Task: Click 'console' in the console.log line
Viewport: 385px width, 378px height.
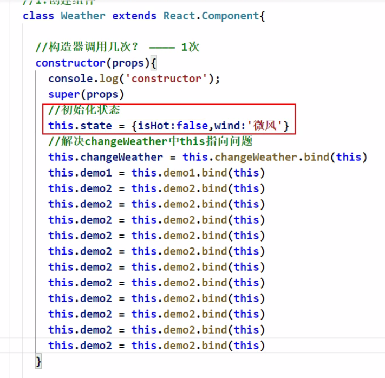Action: [x=71, y=79]
